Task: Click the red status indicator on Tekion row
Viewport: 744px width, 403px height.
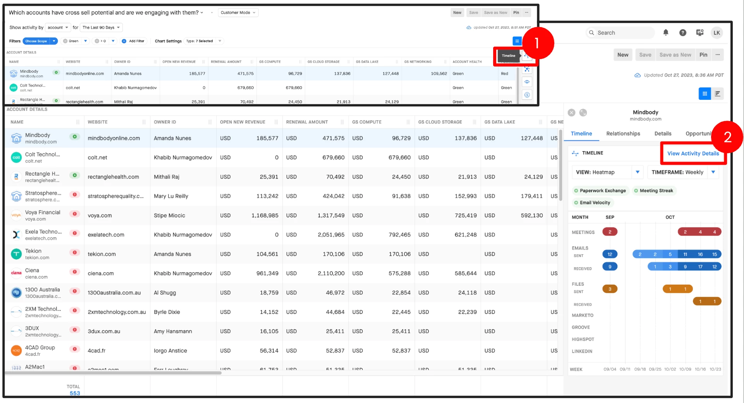Action: (x=75, y=252)
